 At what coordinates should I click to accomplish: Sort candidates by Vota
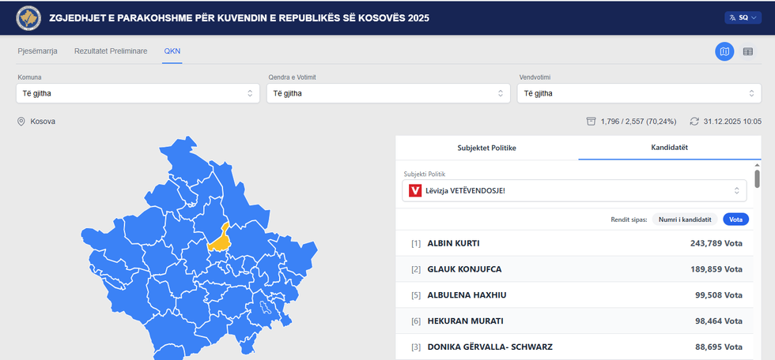735,219
